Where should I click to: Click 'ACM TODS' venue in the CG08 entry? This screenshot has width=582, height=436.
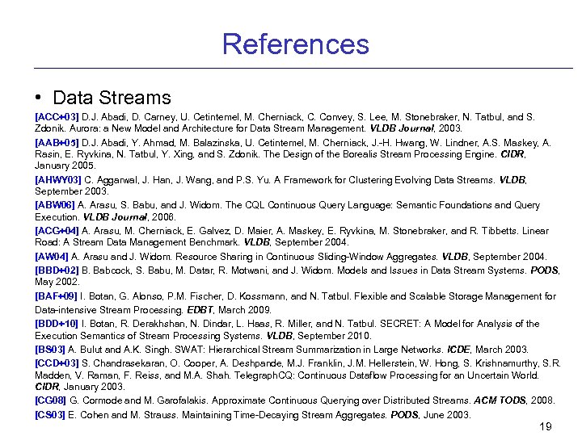[500, 400]
